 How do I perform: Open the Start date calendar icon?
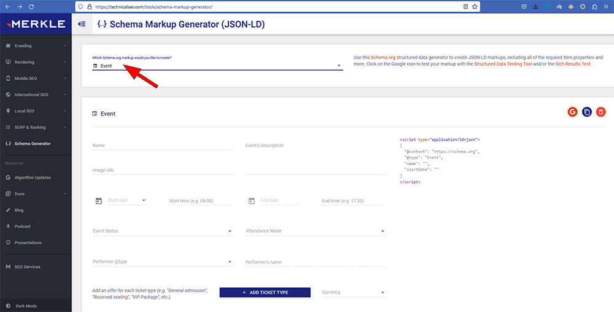(x=99, y=201)
